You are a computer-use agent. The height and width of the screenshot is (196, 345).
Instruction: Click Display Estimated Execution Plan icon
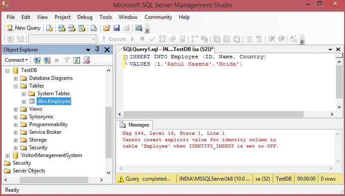tap(162, 39)
